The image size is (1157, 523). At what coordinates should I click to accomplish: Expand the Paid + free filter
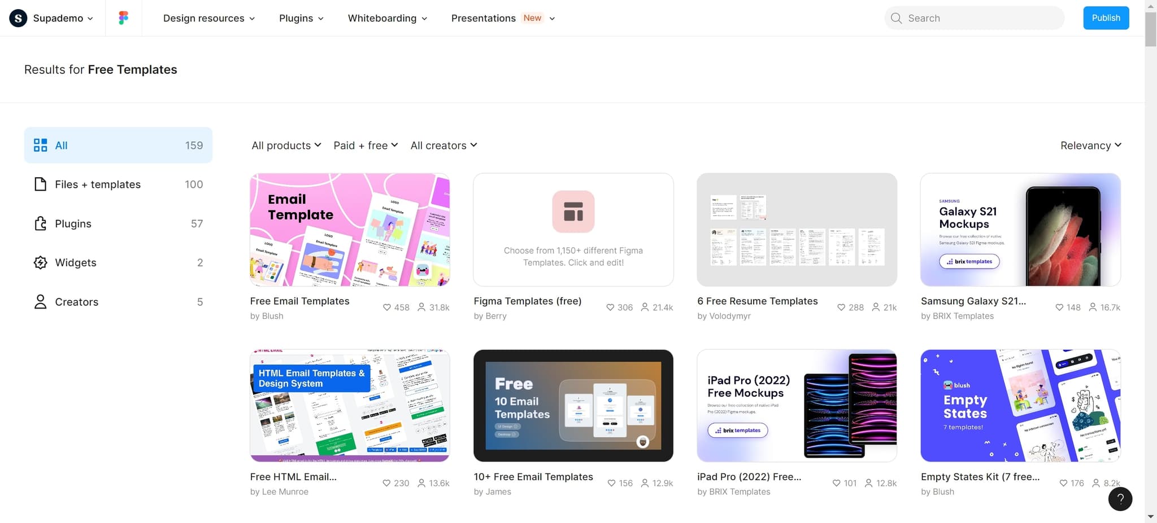(365, 145)
